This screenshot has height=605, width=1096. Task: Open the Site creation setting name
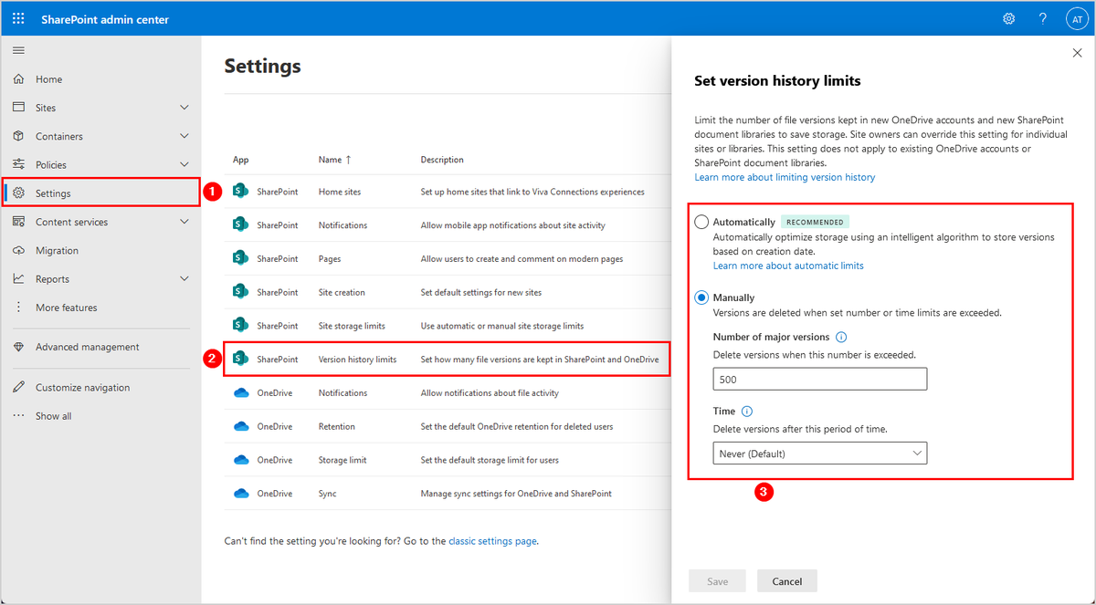(342, 293)
